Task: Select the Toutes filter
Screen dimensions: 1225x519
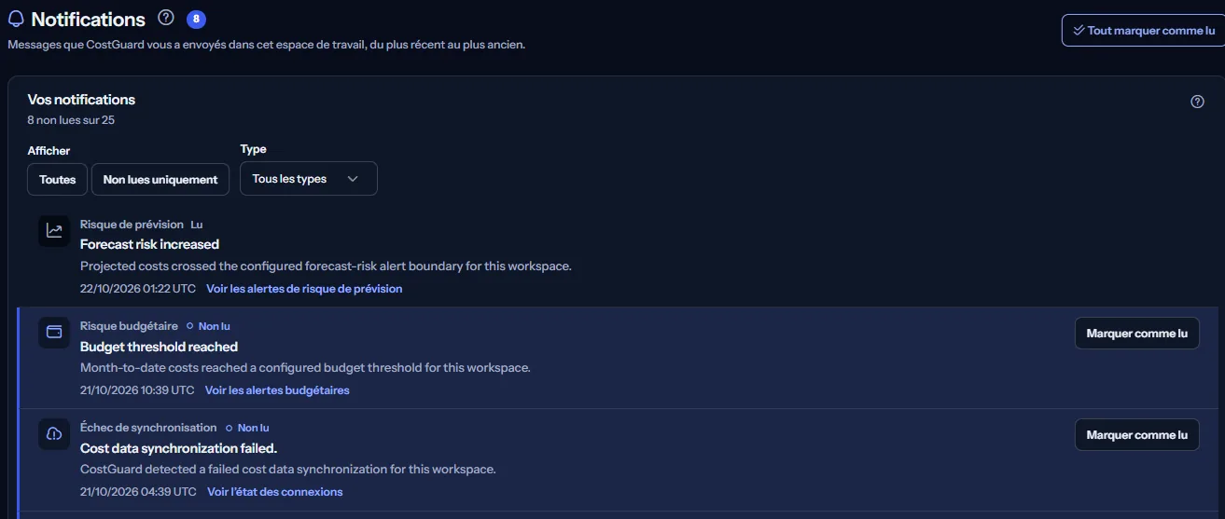Action: pyautogui.click(x=58, y=179)
